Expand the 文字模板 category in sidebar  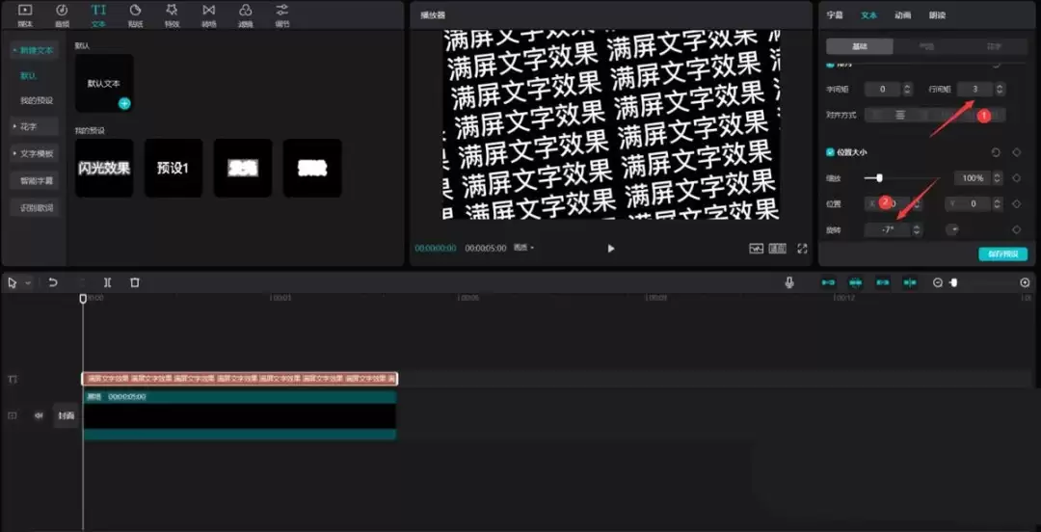pyautogui.click(x=33, y=153)
